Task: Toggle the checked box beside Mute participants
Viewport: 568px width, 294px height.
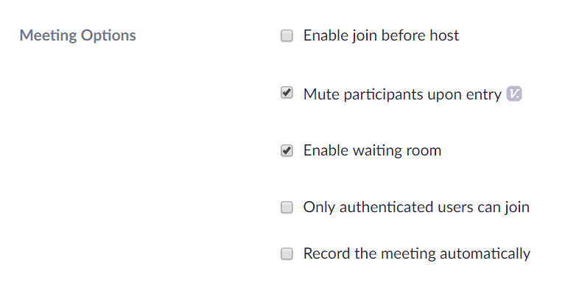Action: tap(287, 93)
